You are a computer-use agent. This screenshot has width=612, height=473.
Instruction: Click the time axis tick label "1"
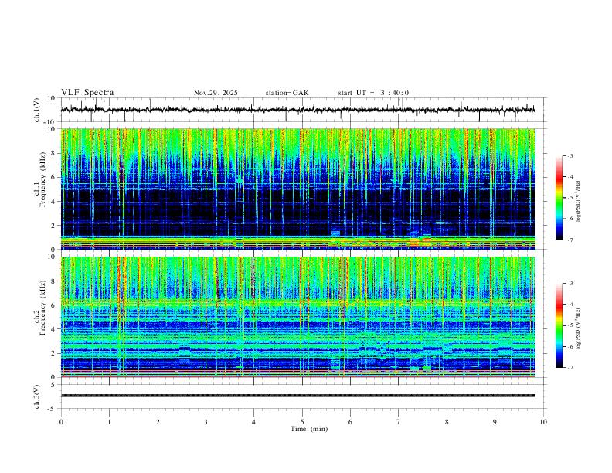109,422
